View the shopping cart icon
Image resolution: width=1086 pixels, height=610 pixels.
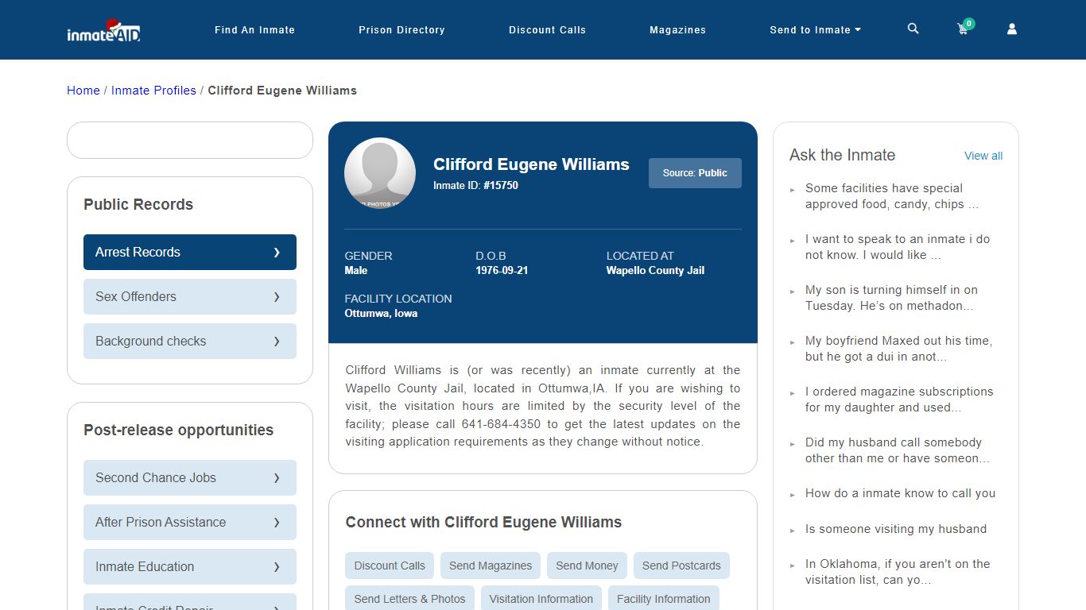[x=964, y=29]
